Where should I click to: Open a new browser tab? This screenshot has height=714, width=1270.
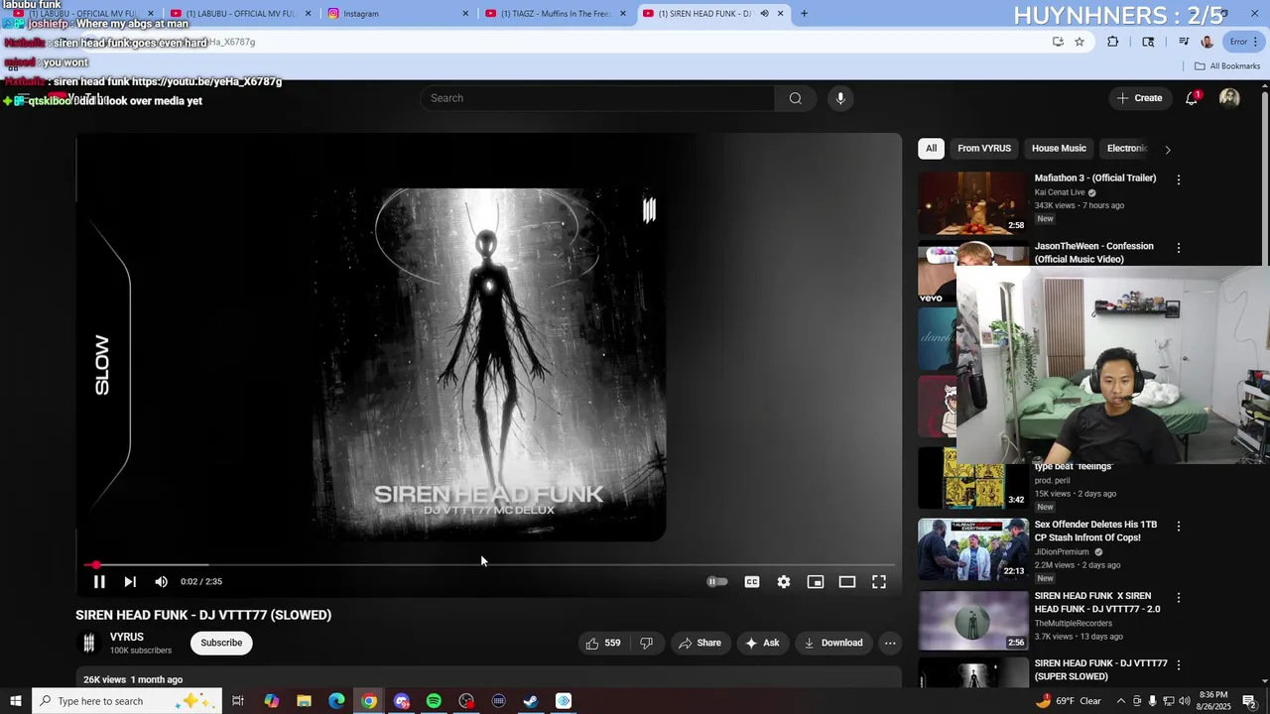tap(804, 13)
